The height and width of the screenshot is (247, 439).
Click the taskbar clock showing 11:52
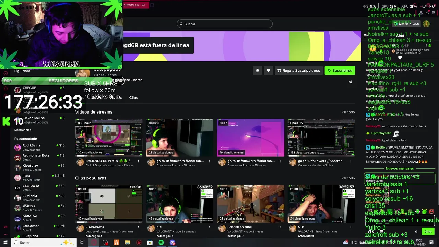[x=419, y=243]
